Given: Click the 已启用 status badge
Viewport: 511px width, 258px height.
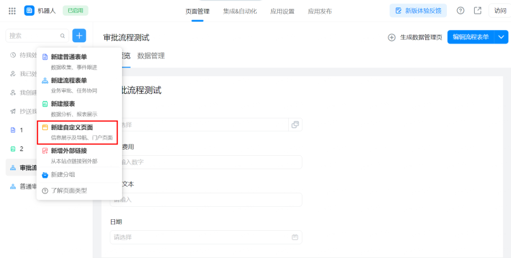Looking at the screenshot, I should pos(75,11).
